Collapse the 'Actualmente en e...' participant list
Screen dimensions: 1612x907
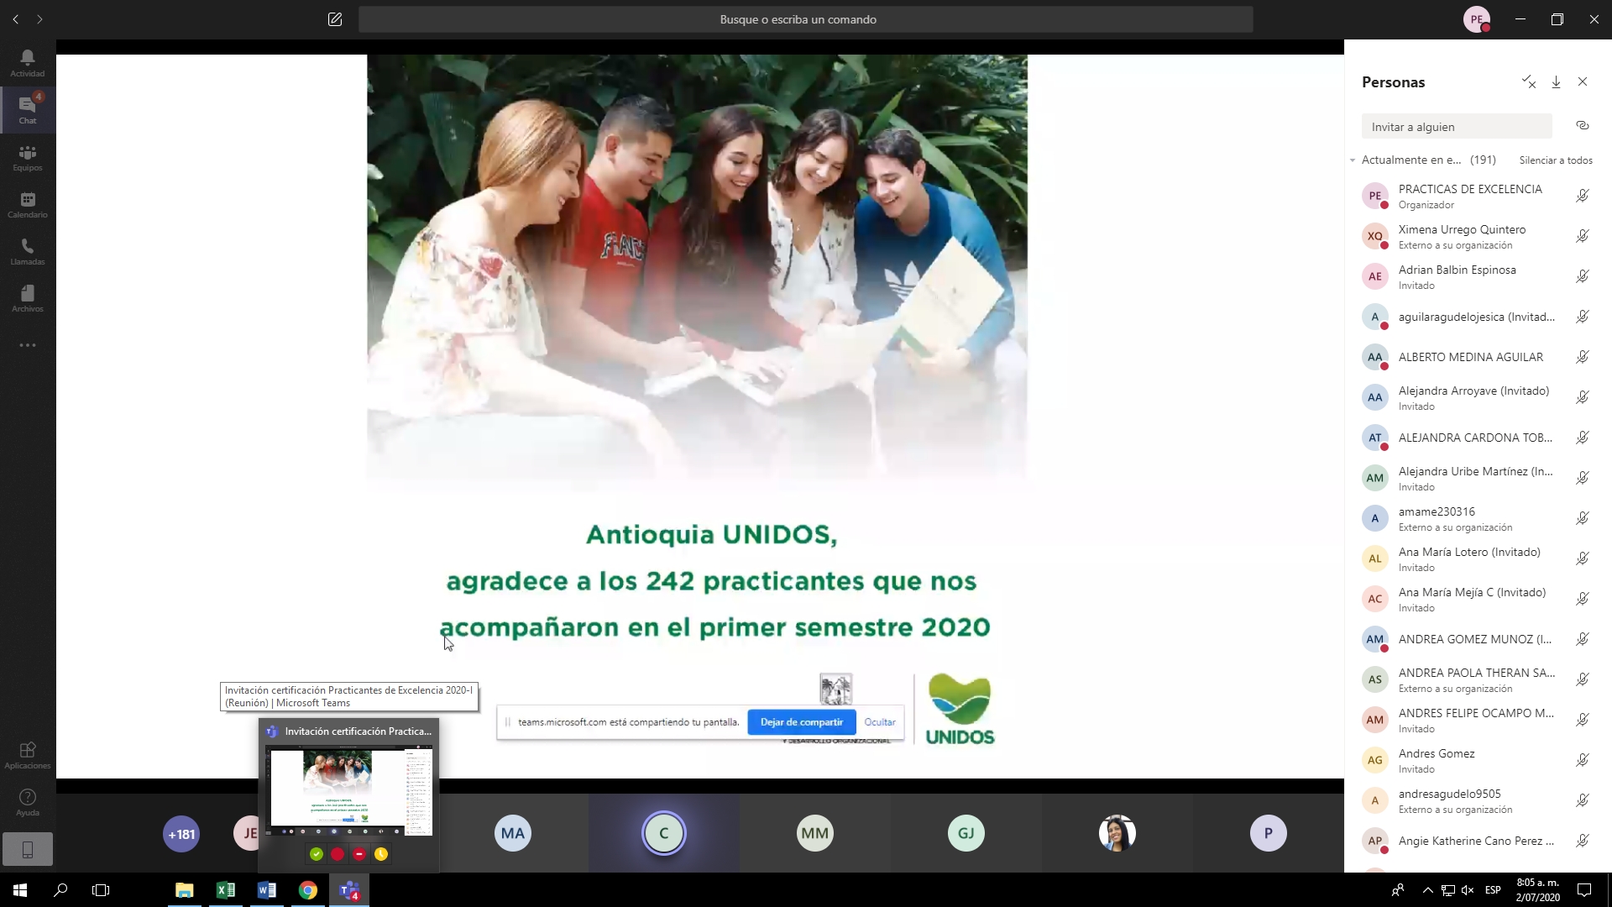[x=1353, y=160]
